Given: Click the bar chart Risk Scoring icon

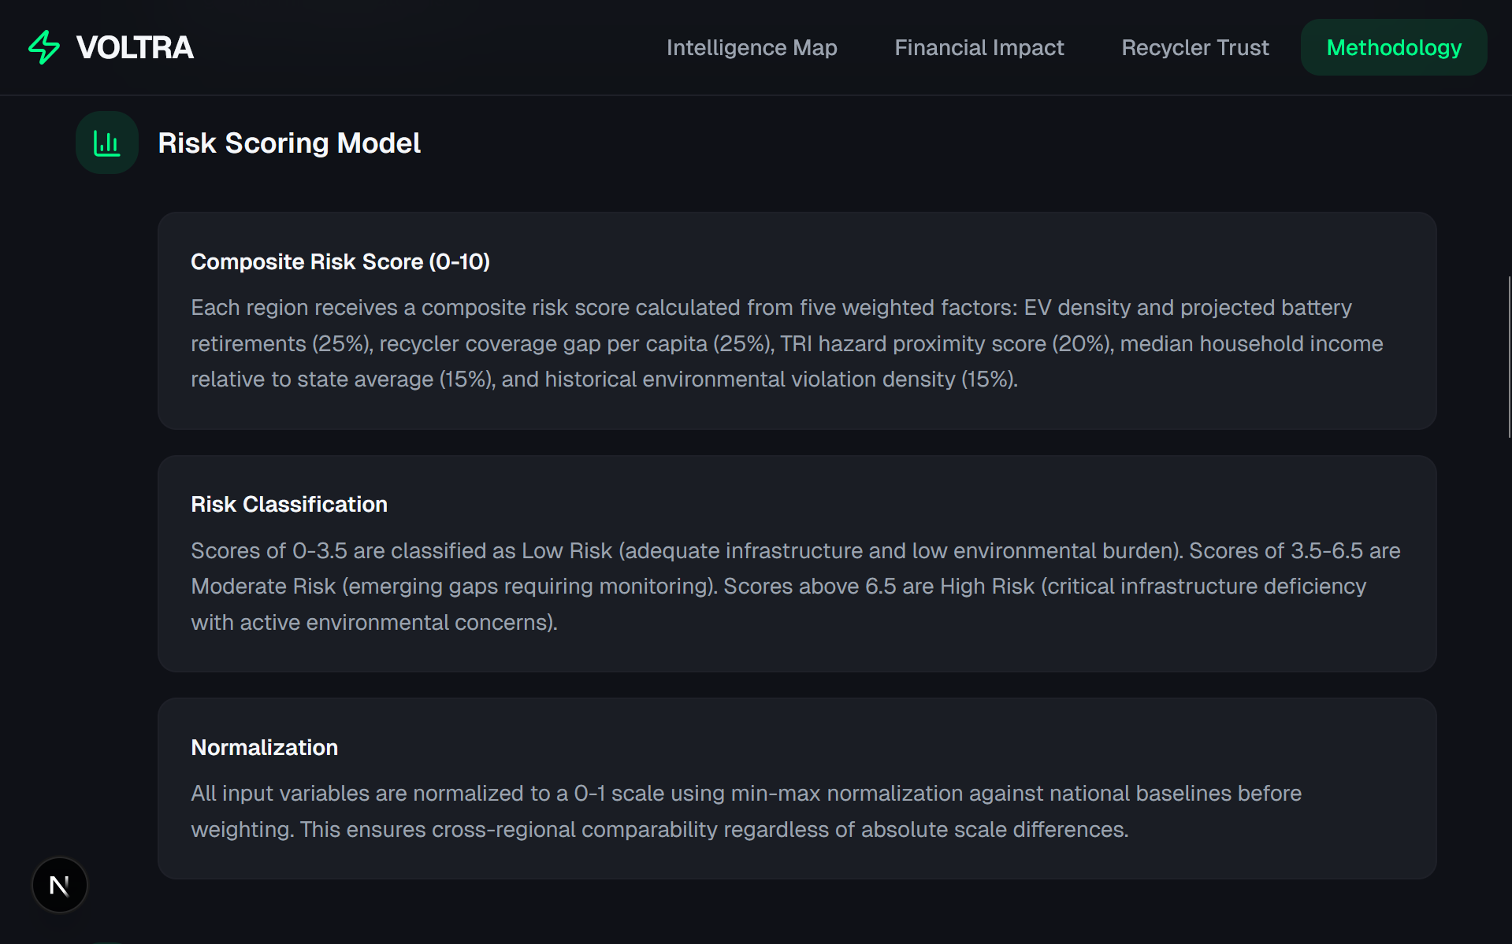Looking at the screenshot, I should 107,143.
